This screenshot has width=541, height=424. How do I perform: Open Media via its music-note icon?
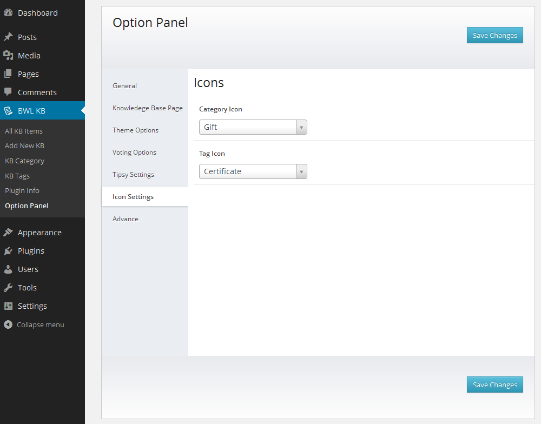click(x=9, y=55)
